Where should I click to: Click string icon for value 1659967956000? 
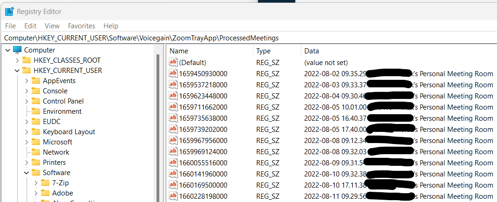tap(173, 140)
